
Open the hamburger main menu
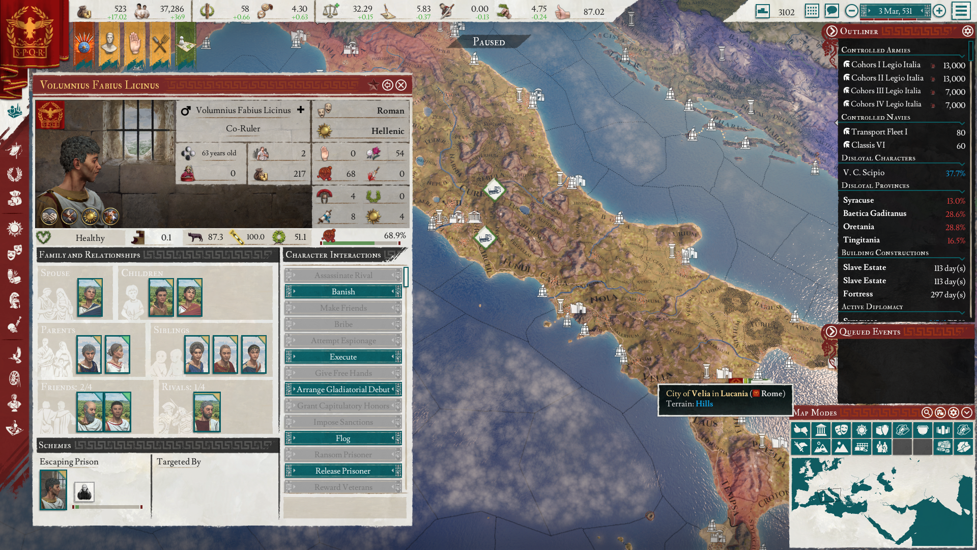[961, 11]
